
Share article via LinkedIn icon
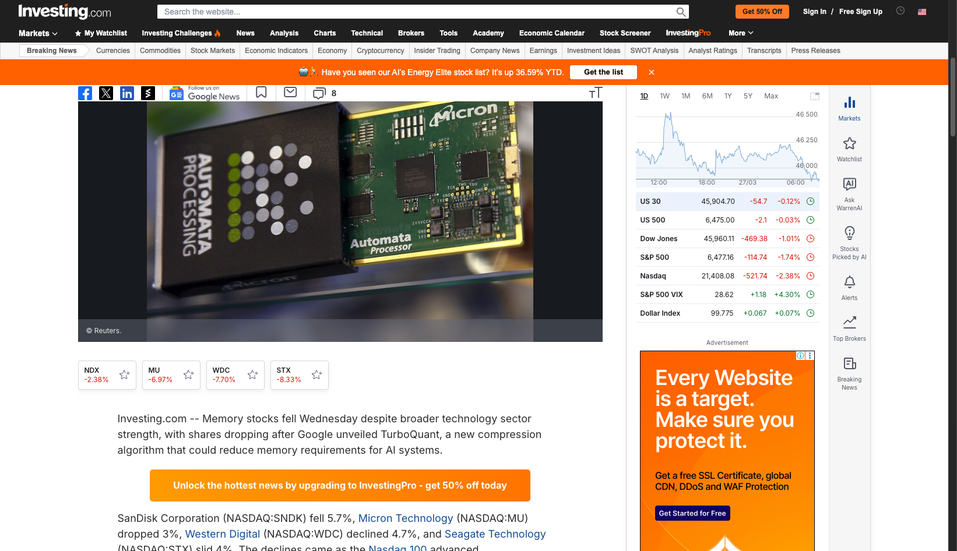[127, 93]
